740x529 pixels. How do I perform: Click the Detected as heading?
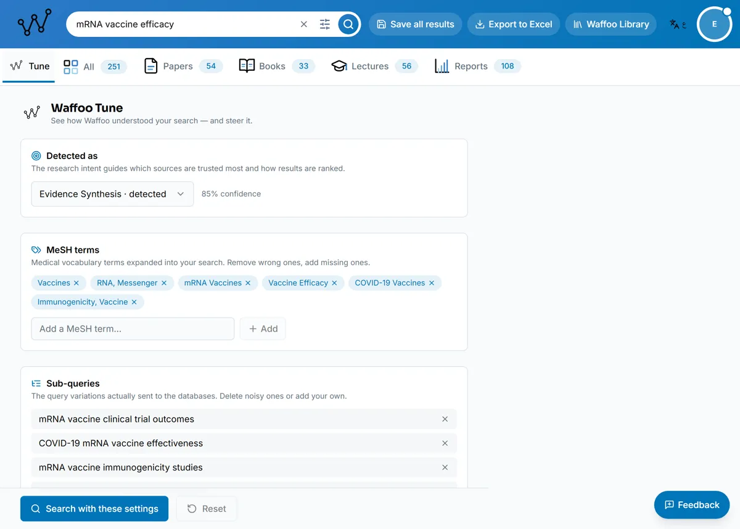(x=72, y=156)
